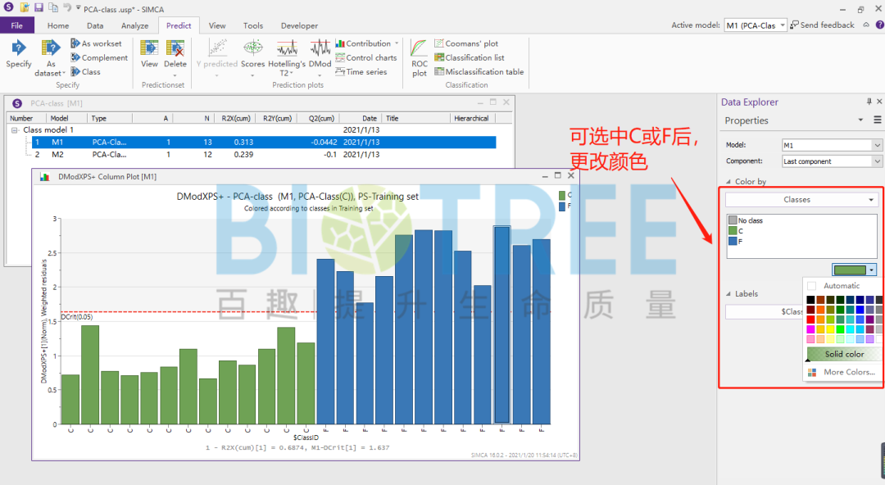Switch to the View ribbon tab
Image resolution: width=885 pixels, height=485 pixels.
click(216, 25)
